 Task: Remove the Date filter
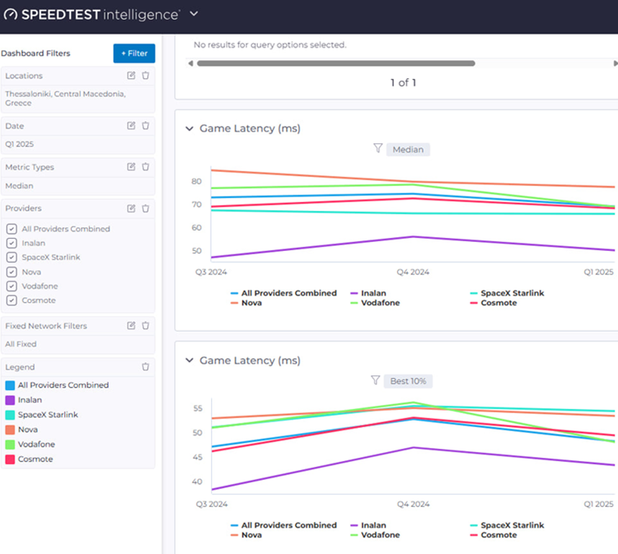tap(146, 126)
